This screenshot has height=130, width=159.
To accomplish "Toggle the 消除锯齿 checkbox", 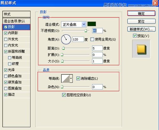I will click(x=78, y=79).
